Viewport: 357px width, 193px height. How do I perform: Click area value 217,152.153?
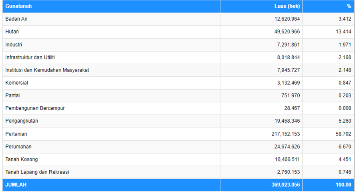pyautogui.click(x=286, y=134)
